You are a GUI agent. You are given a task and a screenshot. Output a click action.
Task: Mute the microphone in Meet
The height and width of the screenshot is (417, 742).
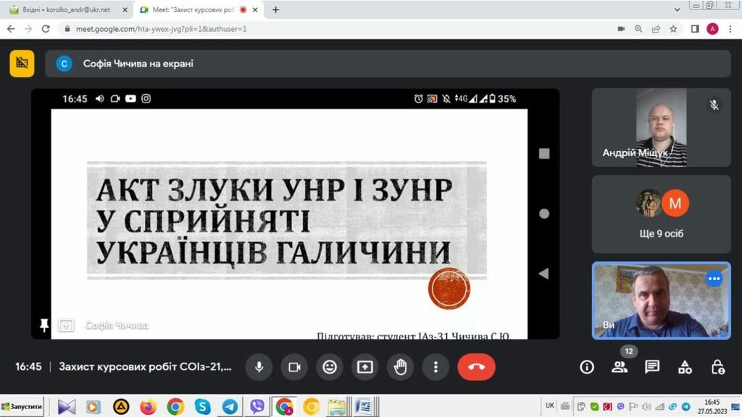(x=259, y=367)
